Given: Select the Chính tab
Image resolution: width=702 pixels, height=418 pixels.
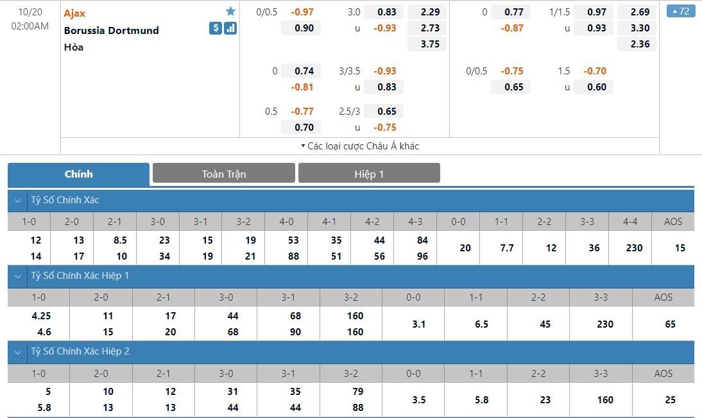Looking at the screenshot, I should tap(78, 174).
